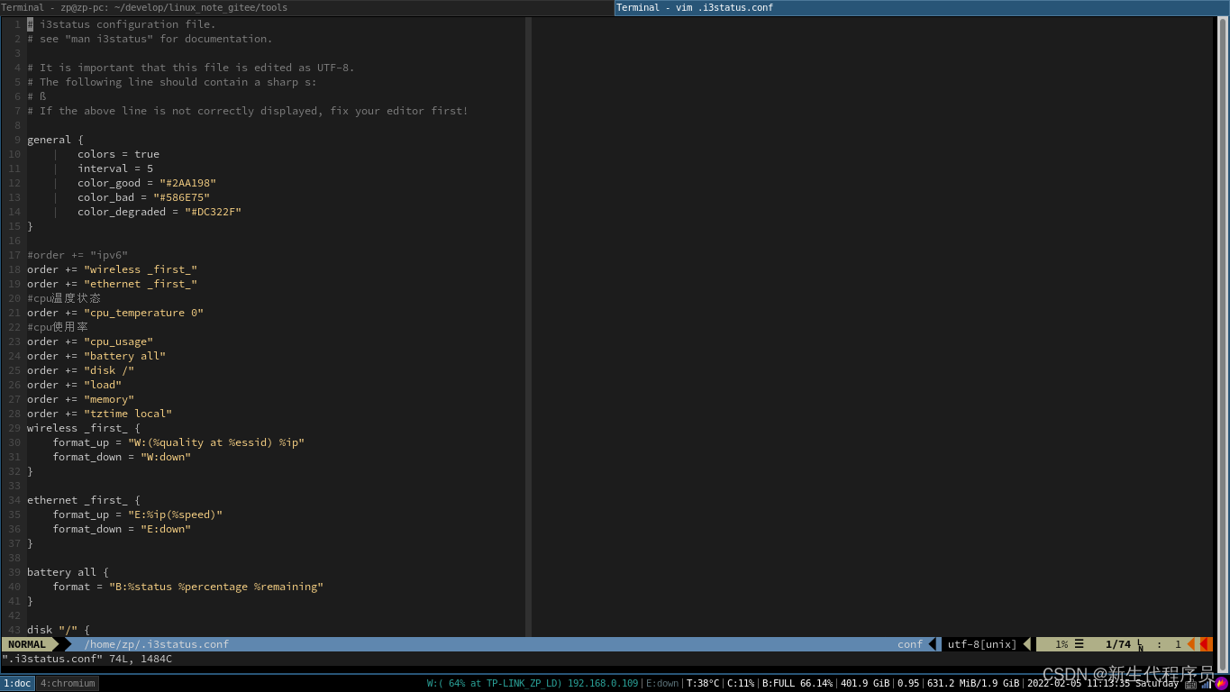Click the "general {" line in vim
This screenshot has width=1230, height=692.
pos(55,140)
